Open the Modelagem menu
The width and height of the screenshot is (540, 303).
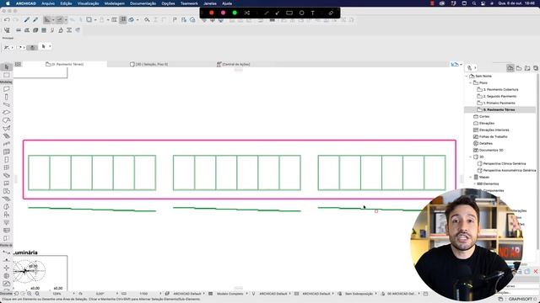click(x=115, y=3)
